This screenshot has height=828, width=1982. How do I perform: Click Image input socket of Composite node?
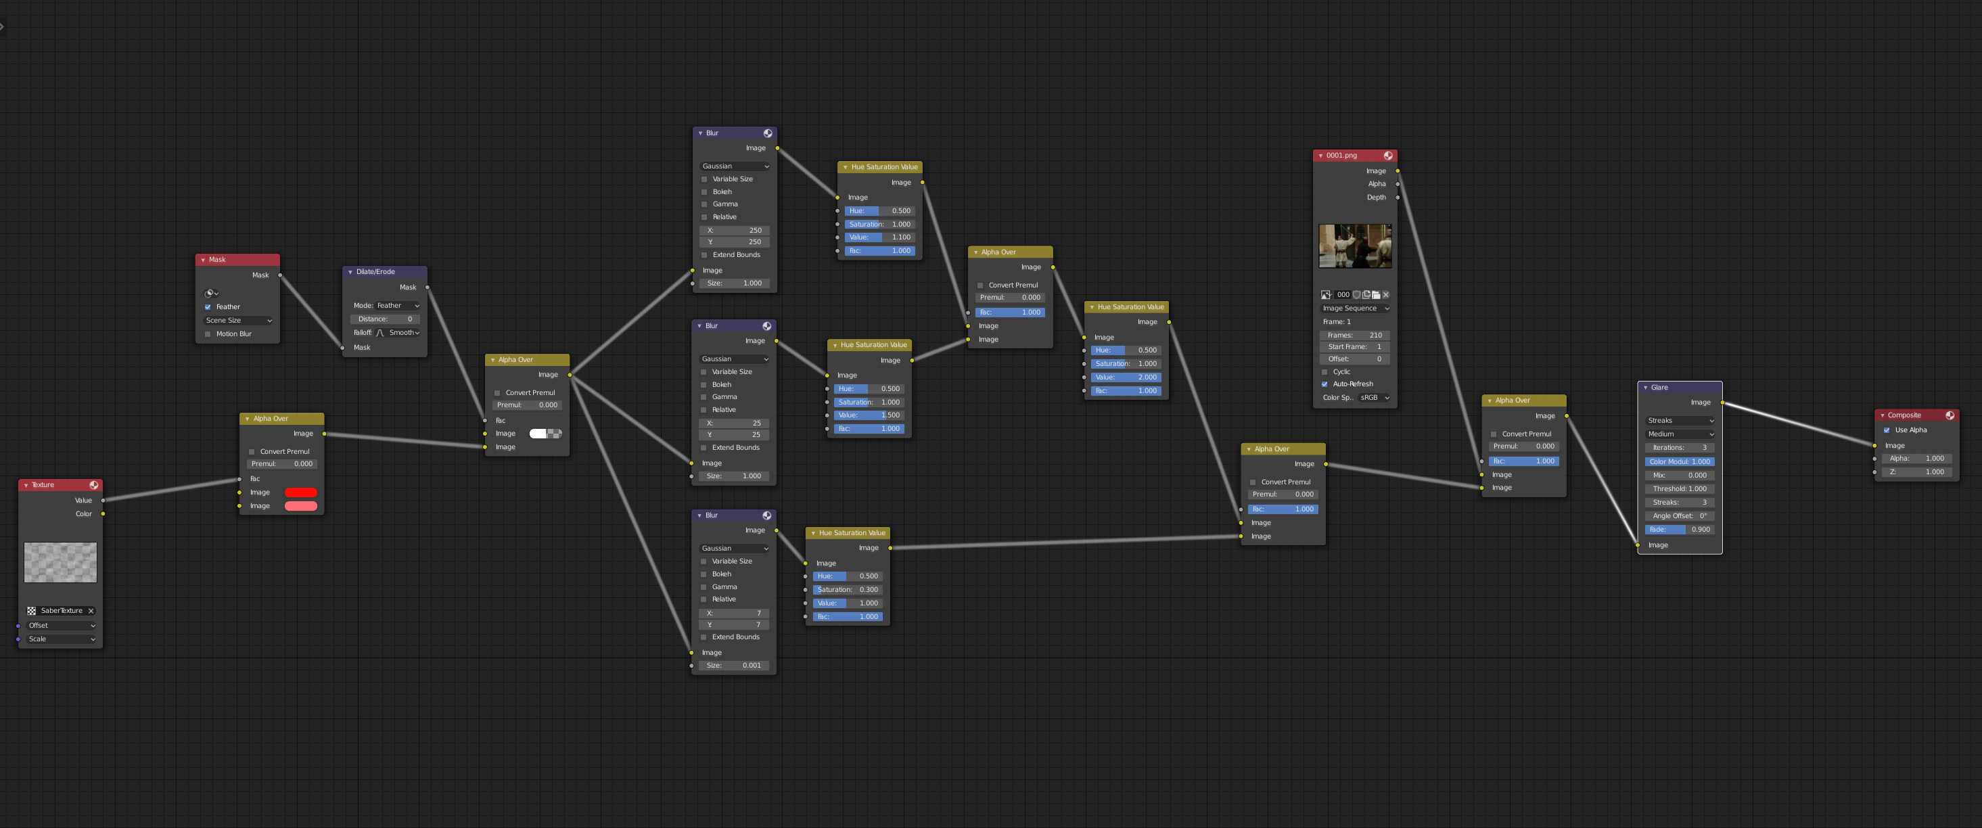1874,446
